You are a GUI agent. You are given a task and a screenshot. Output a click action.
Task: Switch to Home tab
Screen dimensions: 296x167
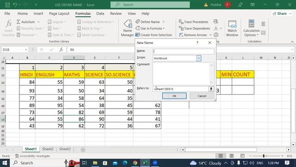23,13
